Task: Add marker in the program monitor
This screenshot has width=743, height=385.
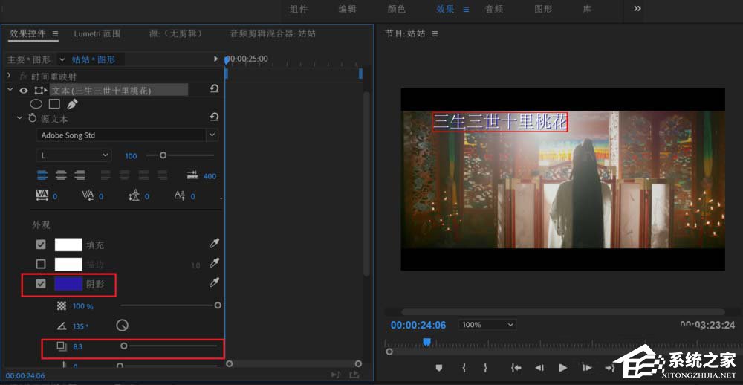Action: click(439, 367)
